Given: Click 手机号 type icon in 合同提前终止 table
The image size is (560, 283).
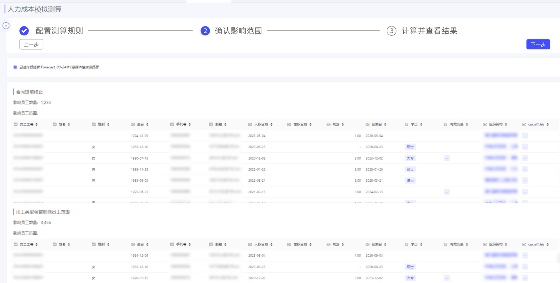Looking at the screenshot, I should click(172, 124).
